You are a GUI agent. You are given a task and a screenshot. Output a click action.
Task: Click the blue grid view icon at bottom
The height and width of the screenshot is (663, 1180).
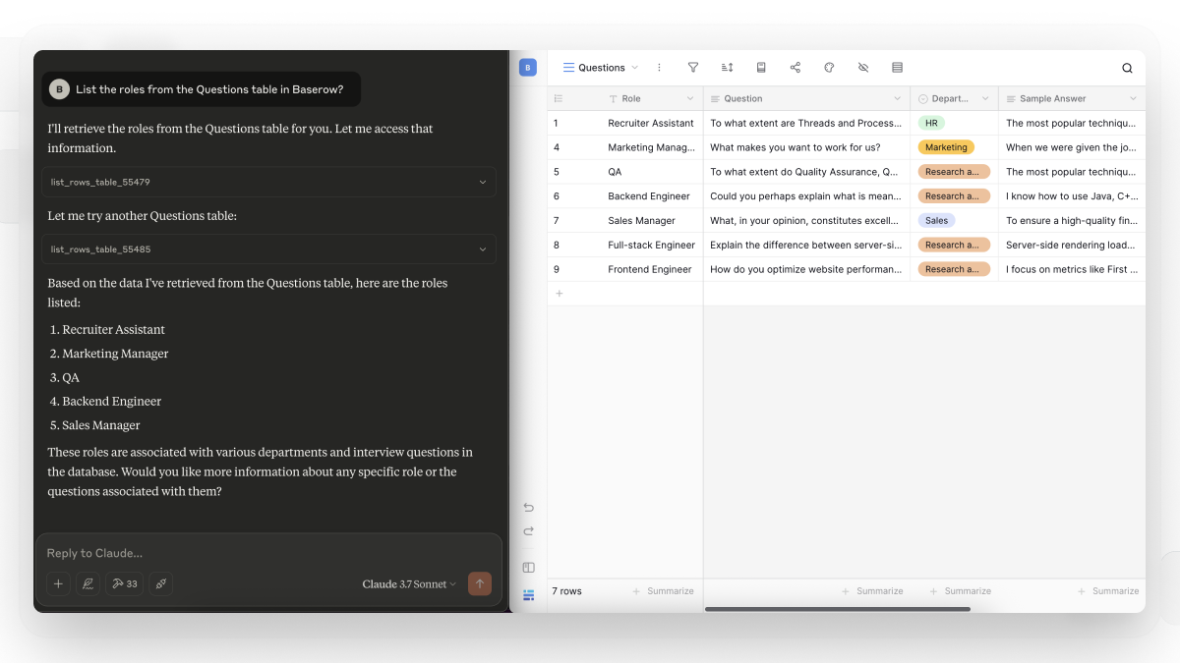[528, 594]
